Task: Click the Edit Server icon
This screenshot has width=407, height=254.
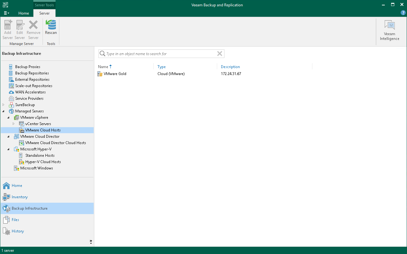Action: pos(20,25)
